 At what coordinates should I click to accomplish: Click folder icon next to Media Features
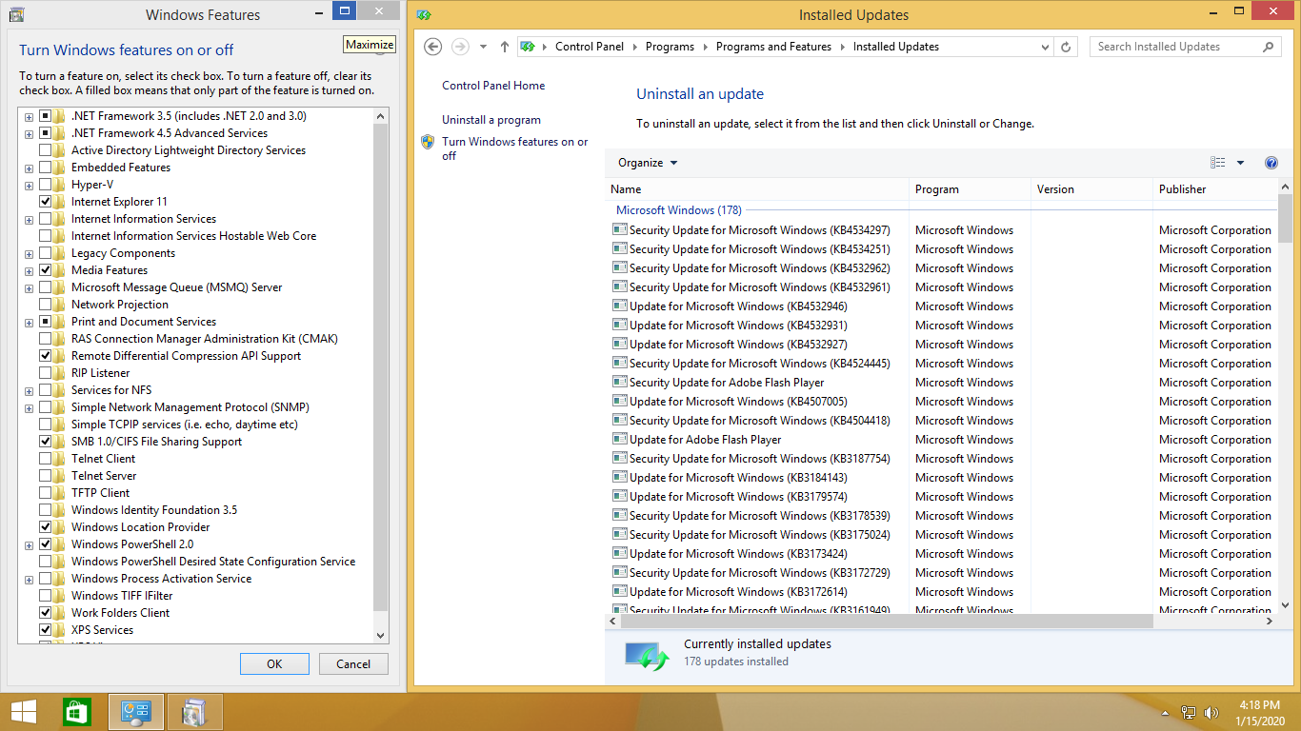(60, 270)
